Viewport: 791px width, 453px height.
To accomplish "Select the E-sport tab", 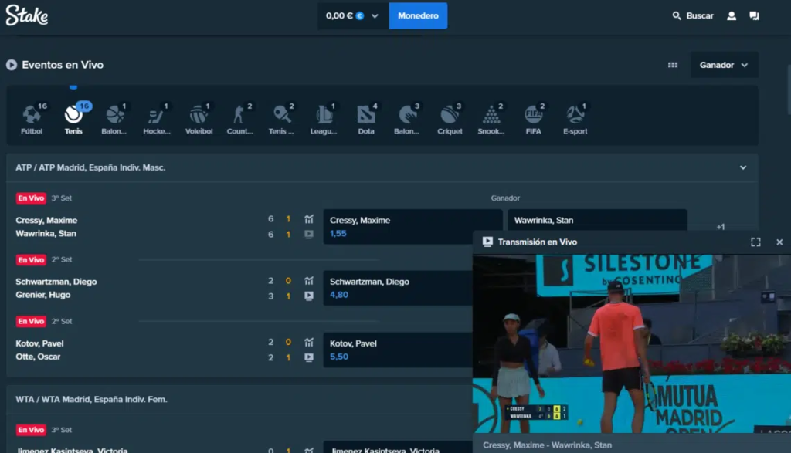I will tap(575, 119).
